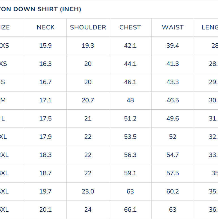Select the waist value 49.6
Image resolution: width=218 pixels, height=219 pixels.
(x=173, y=118)
